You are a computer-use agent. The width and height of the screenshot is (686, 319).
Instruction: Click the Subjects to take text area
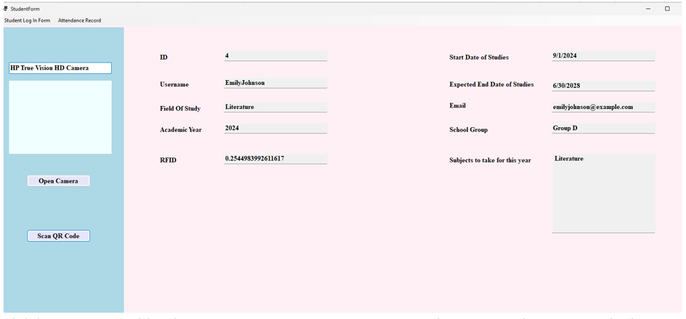pos(603,193)
